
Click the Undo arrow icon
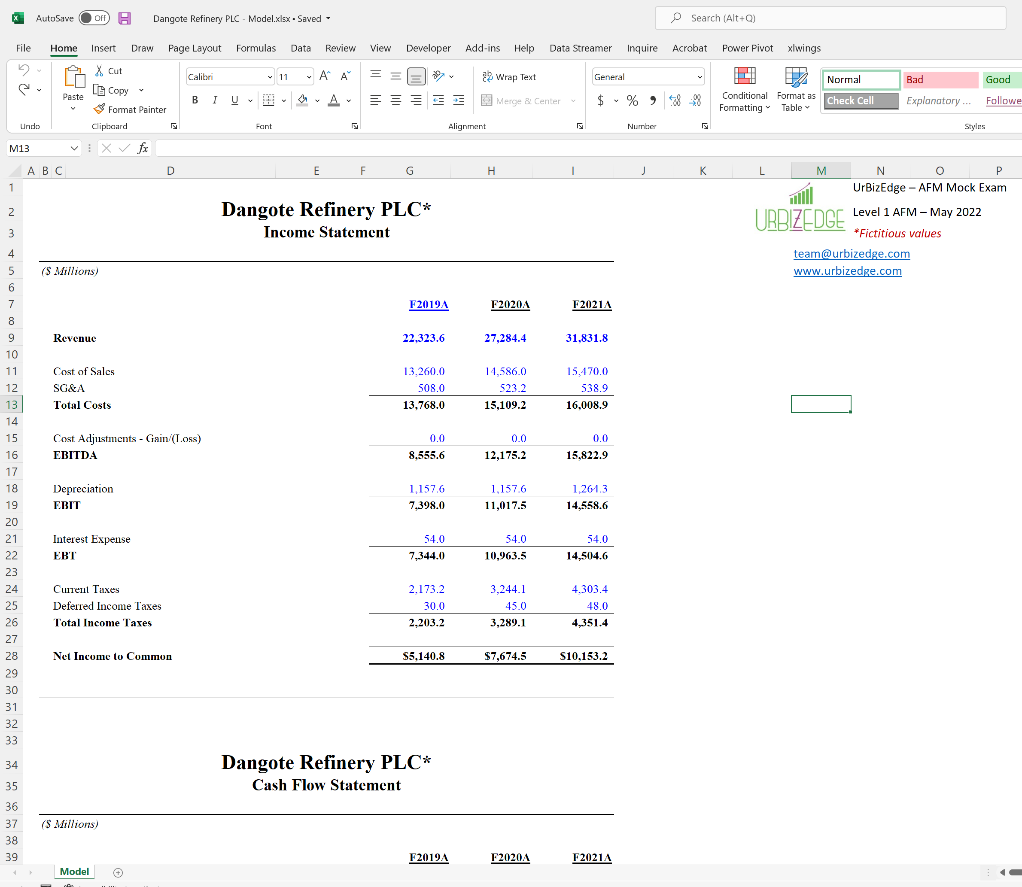23,70
